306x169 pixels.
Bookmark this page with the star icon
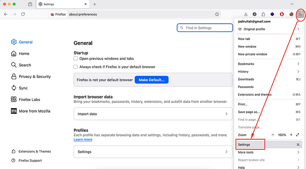[217, 14]
